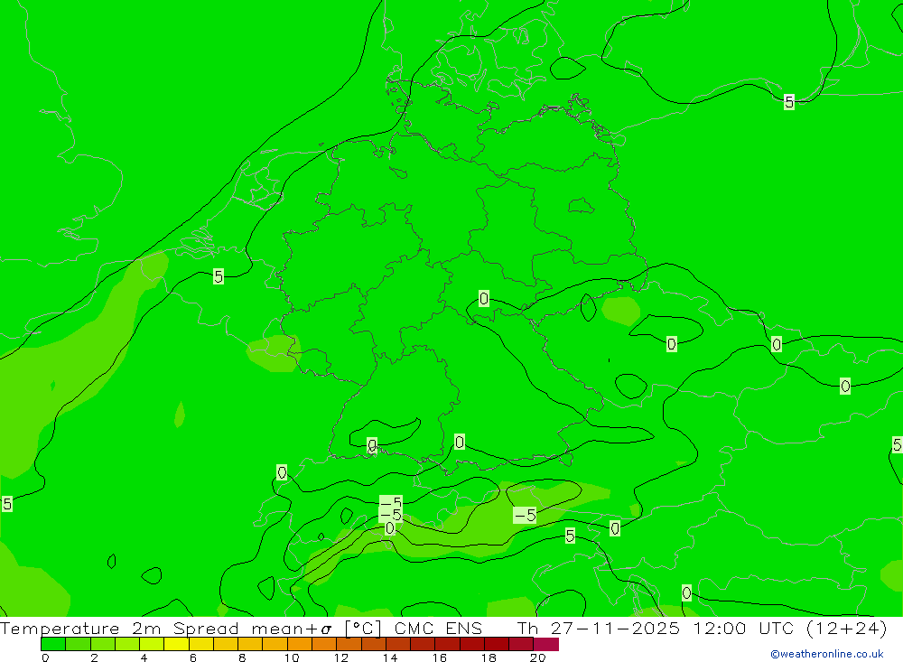Click the legend swatch right of label 2

pyautogui.click(x=103, y=644)
